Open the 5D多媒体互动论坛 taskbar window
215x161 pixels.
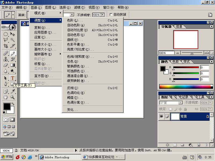pos(104,157)
